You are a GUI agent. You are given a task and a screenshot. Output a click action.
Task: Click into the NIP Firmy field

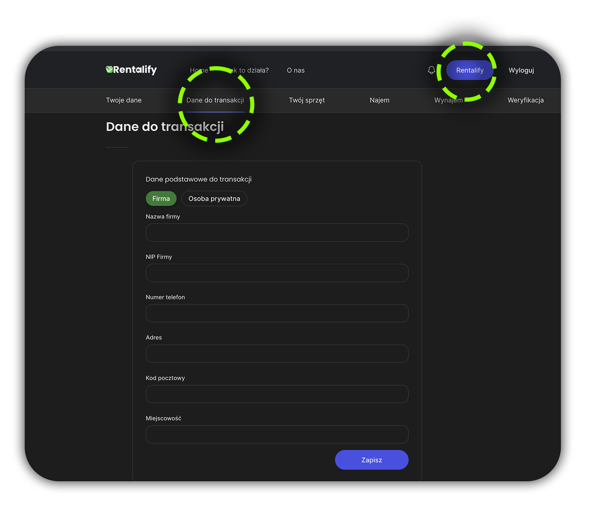coord(277,273)
